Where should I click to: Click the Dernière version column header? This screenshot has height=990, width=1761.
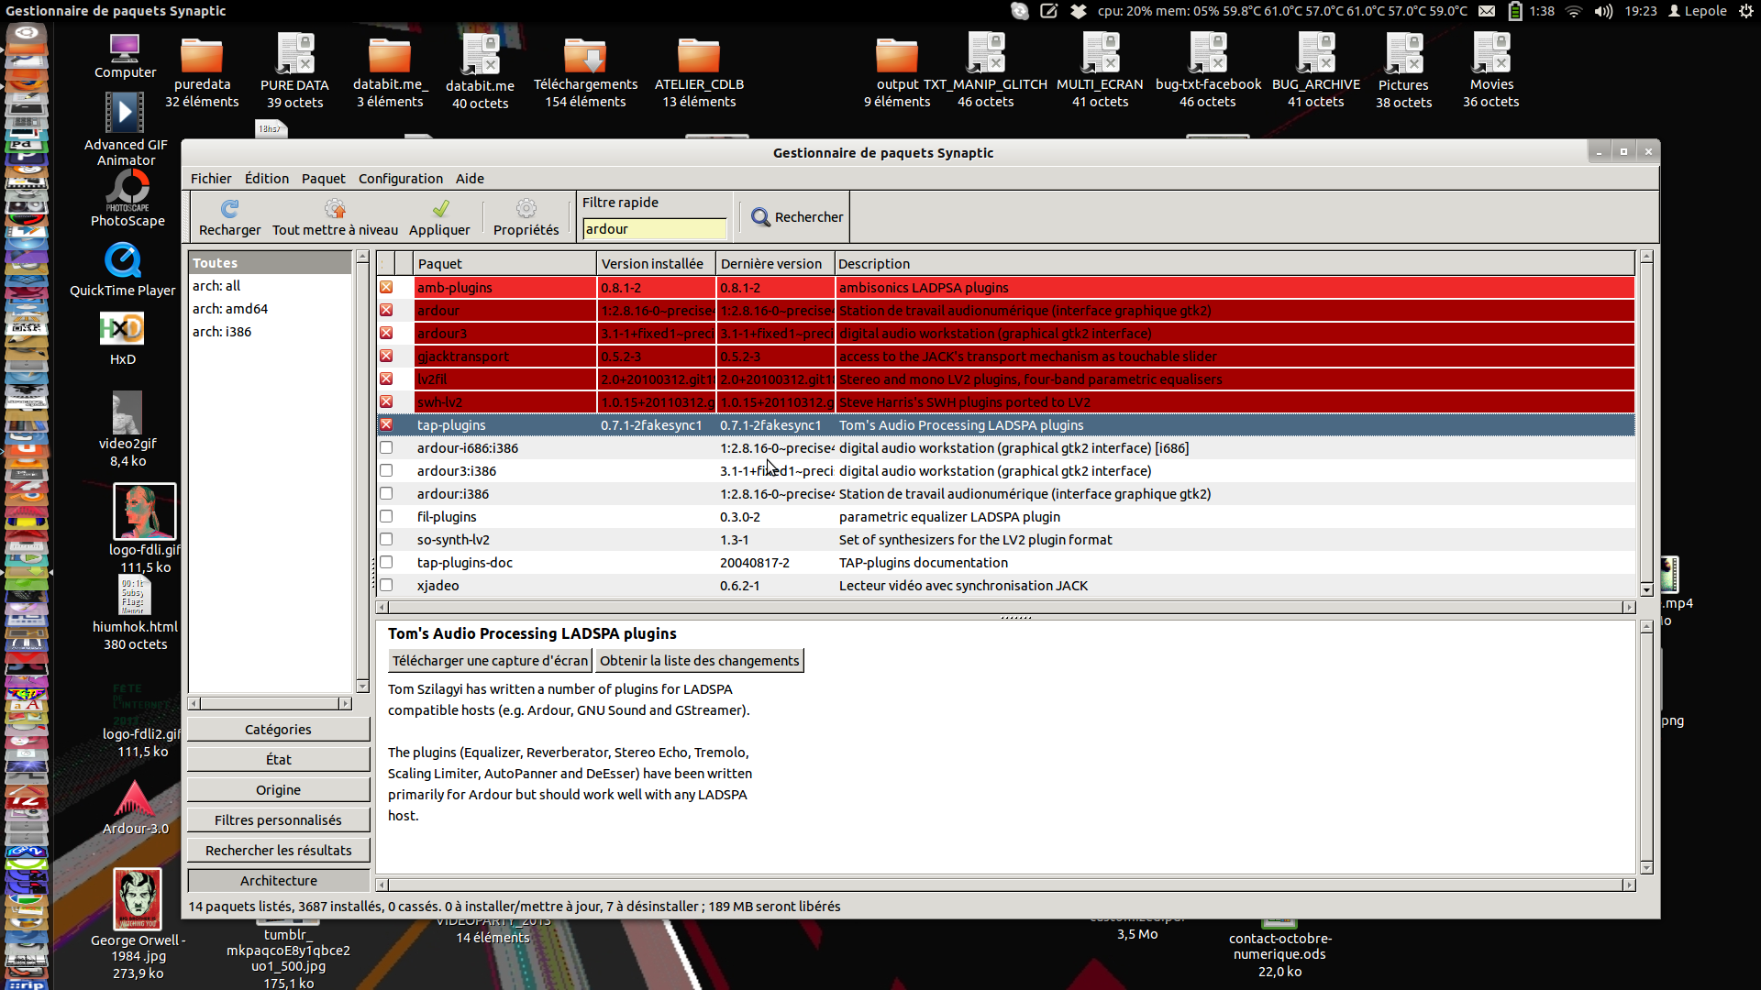[x=771, y=264]
